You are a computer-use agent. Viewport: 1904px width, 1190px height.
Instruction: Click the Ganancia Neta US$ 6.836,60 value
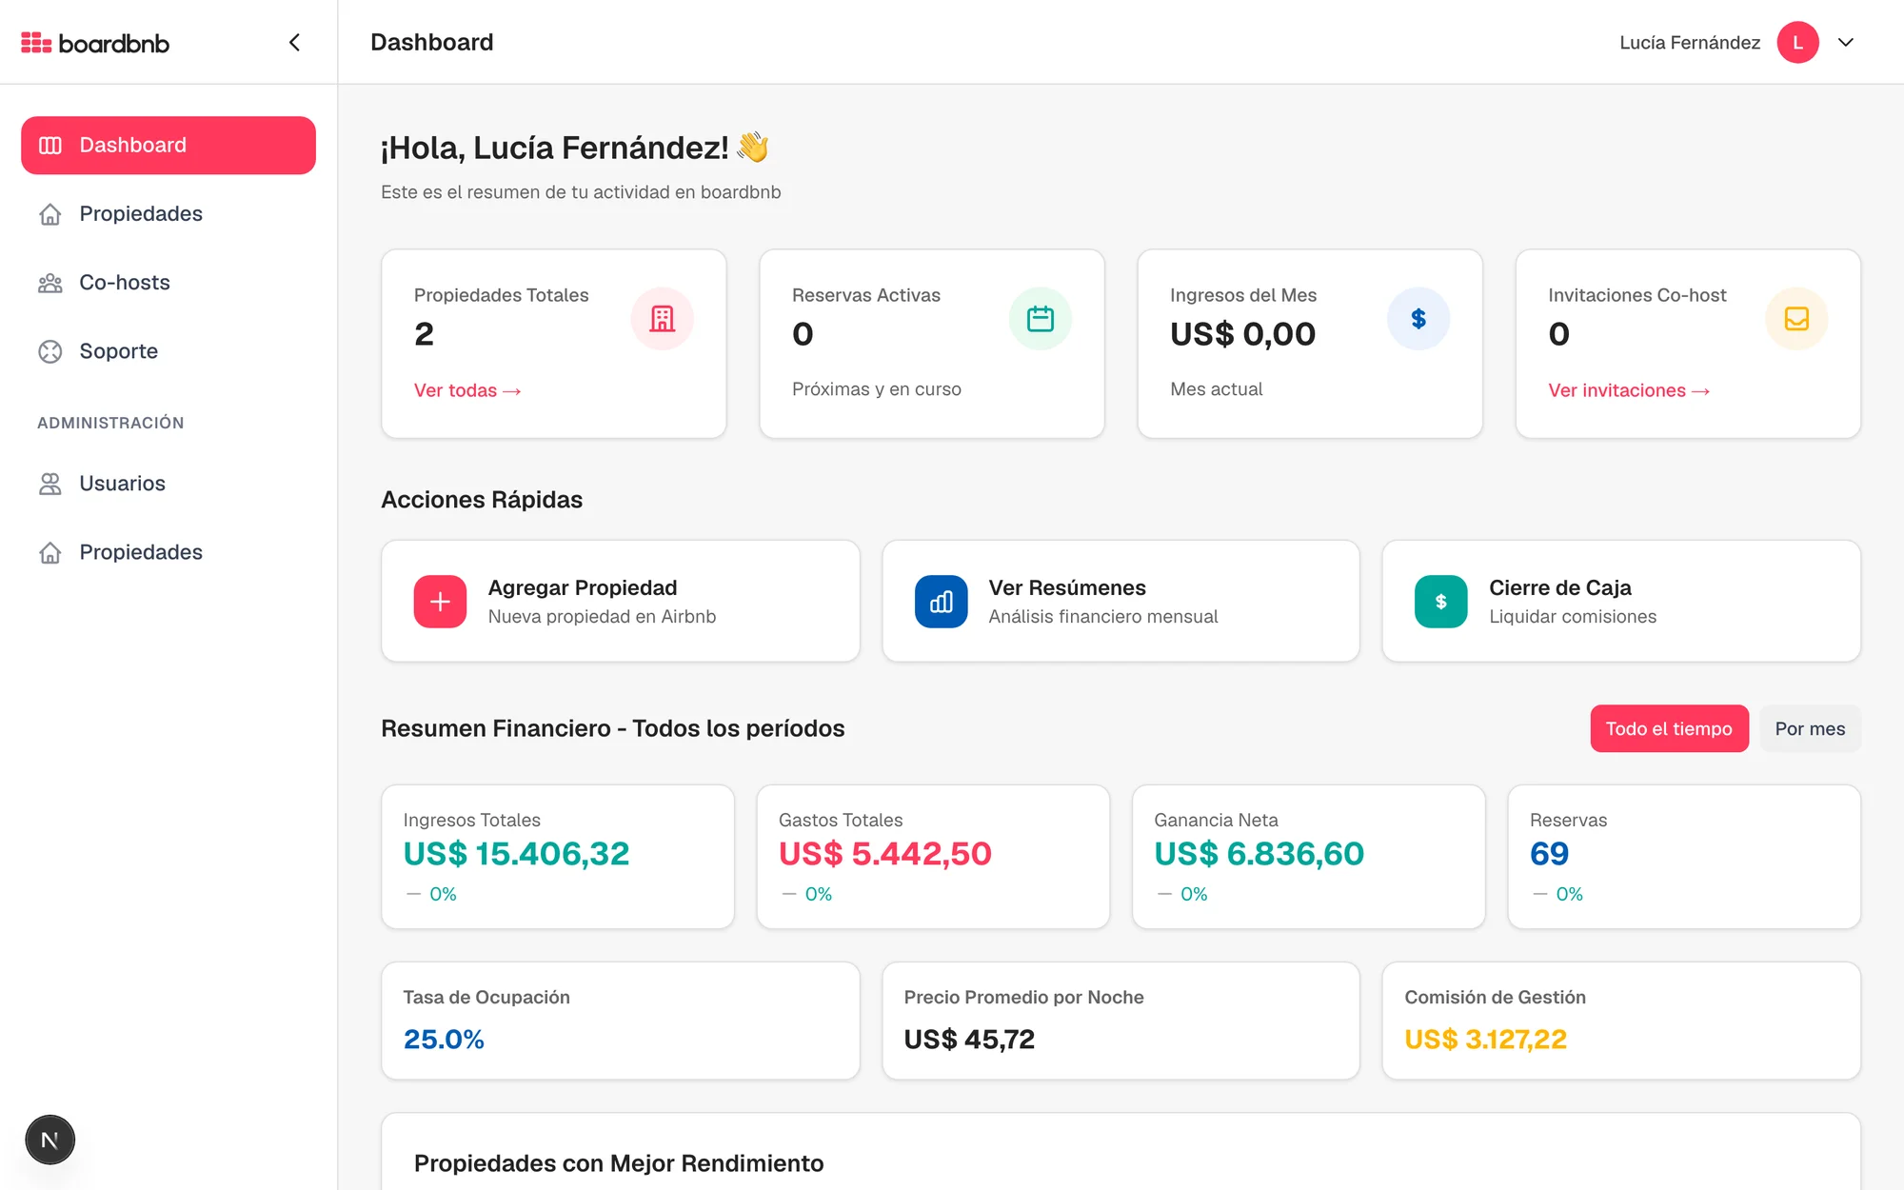coord(1259,854)
